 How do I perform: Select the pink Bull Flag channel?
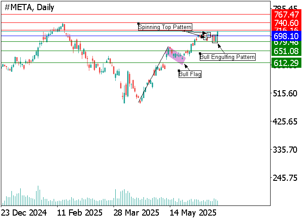(176, 55)
